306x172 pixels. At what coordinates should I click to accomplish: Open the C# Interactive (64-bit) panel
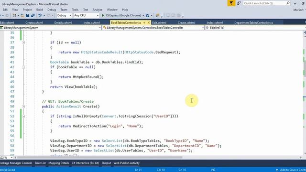(85, 163)
